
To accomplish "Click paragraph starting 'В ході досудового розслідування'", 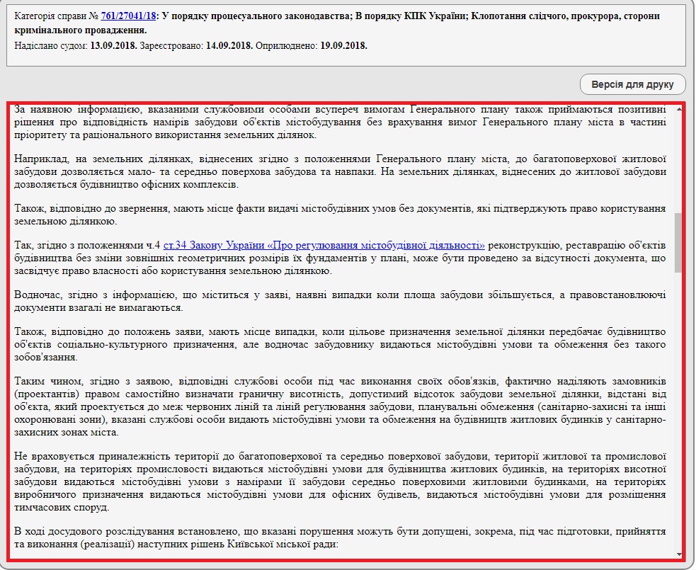I will tap(340, 537).
